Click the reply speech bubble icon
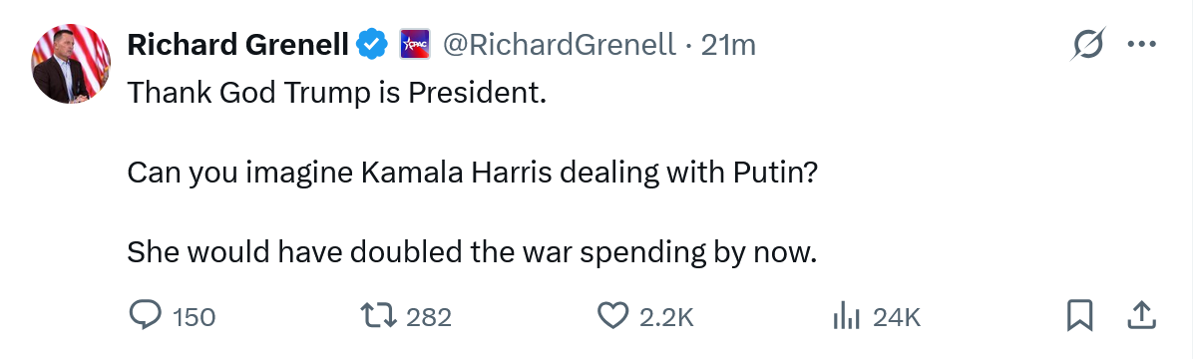1193x359 pixels. click(145, 315)
